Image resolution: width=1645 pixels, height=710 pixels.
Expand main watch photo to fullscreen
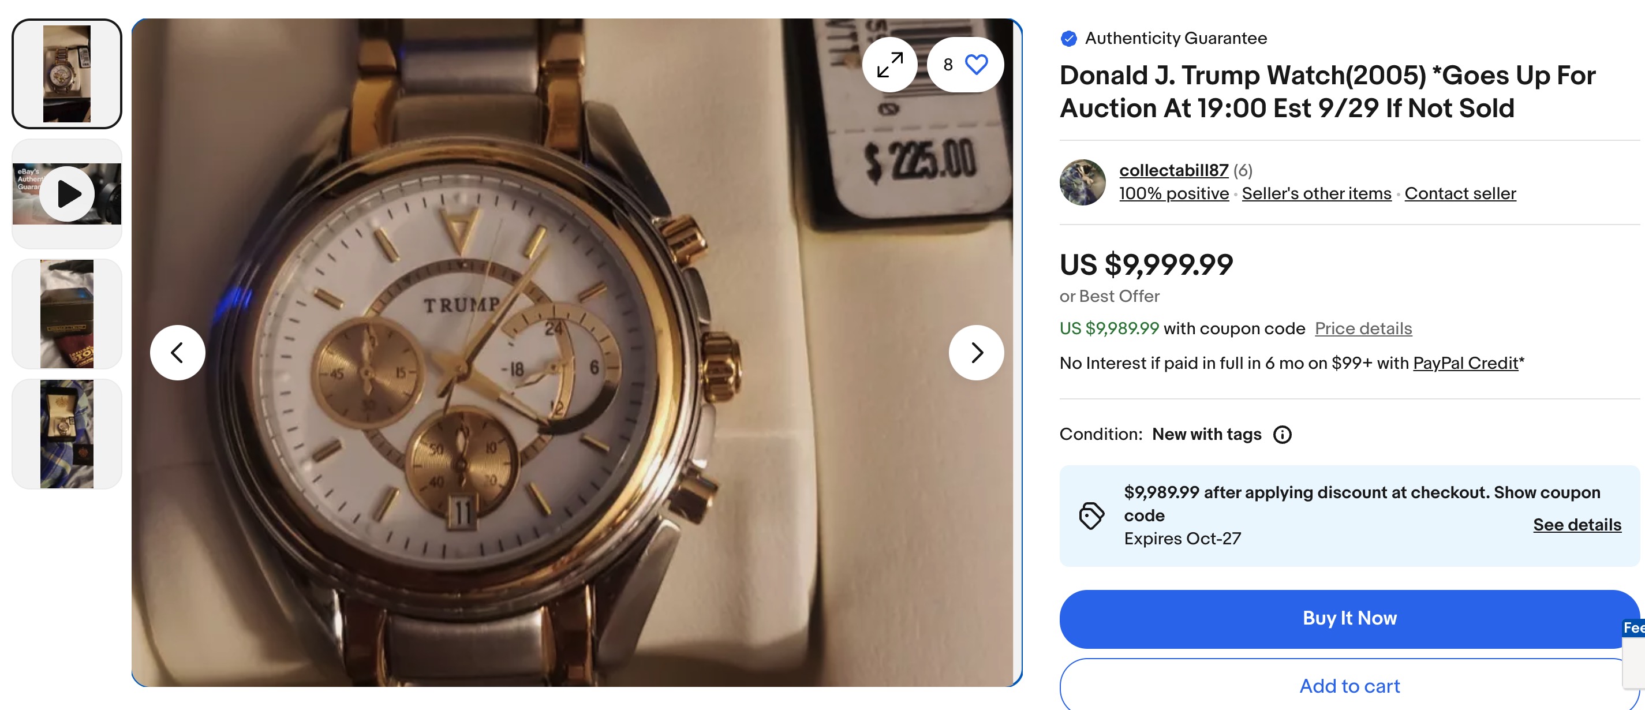890,64
